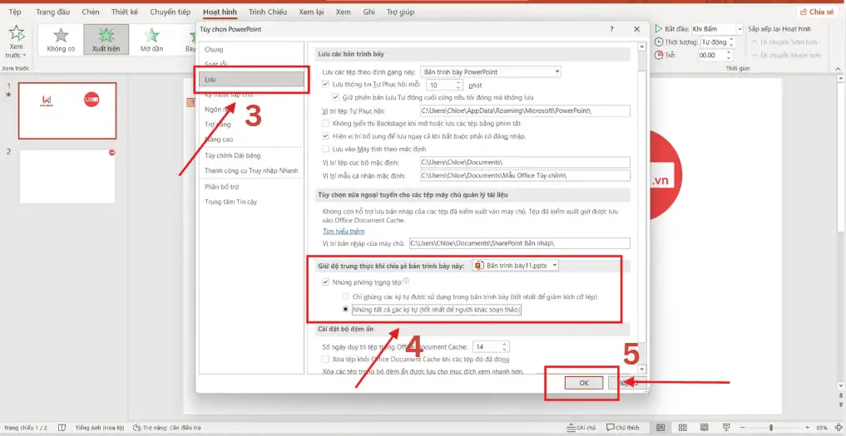The width and height of the screenshot is (846, 436).
Task: Uncheck Nhúng phông trong tệp checkbox
Action: pos(326,282)
